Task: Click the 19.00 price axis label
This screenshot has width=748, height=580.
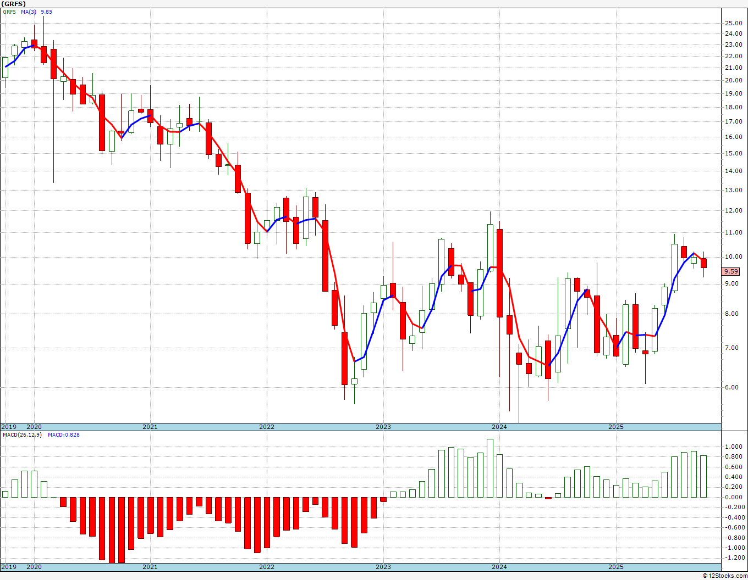Action: (733, 93)
